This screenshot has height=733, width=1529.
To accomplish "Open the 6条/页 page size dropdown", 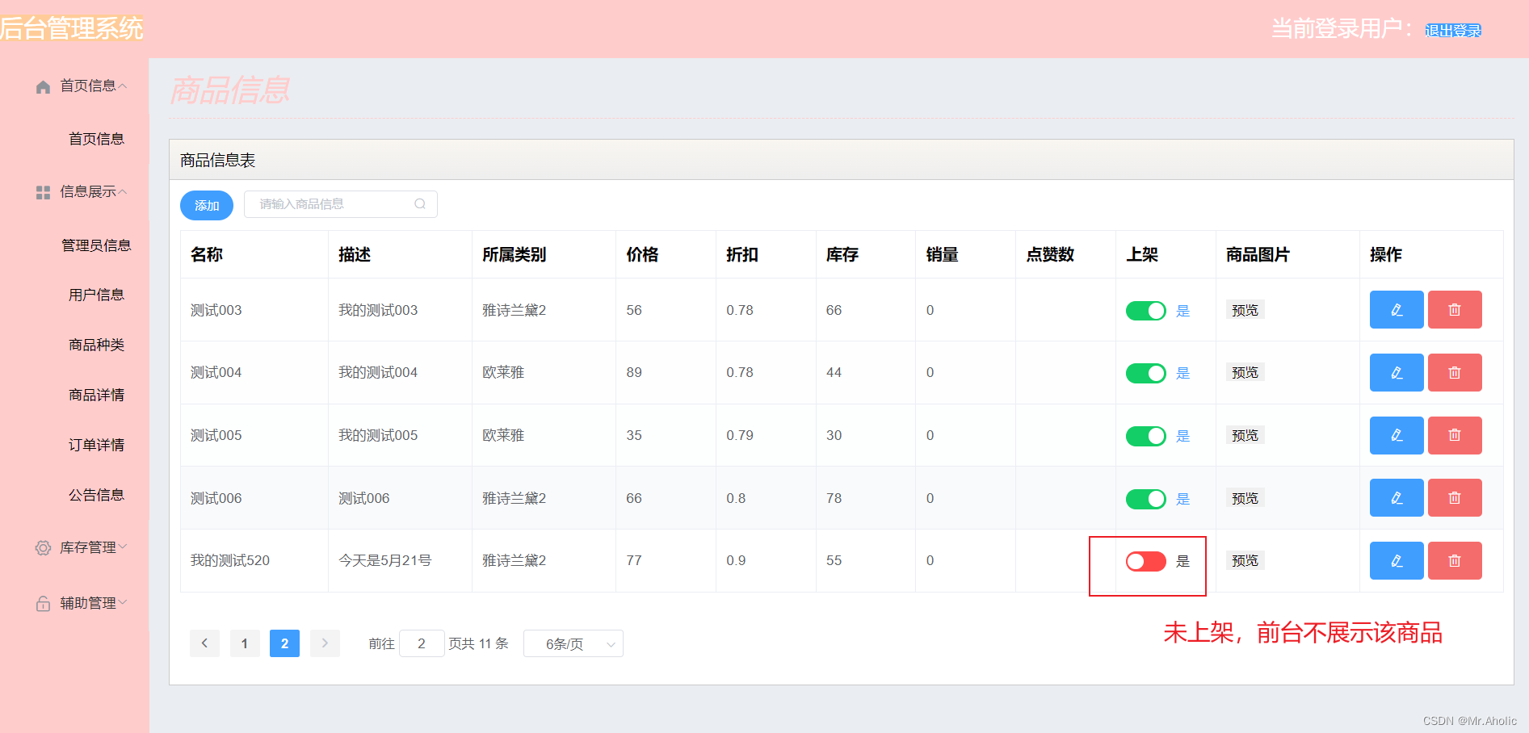I will pos(573,643).
